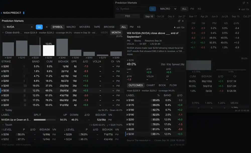Click the ≥ $200 histogram bar
251x153 pixels.
click(8, 49)
